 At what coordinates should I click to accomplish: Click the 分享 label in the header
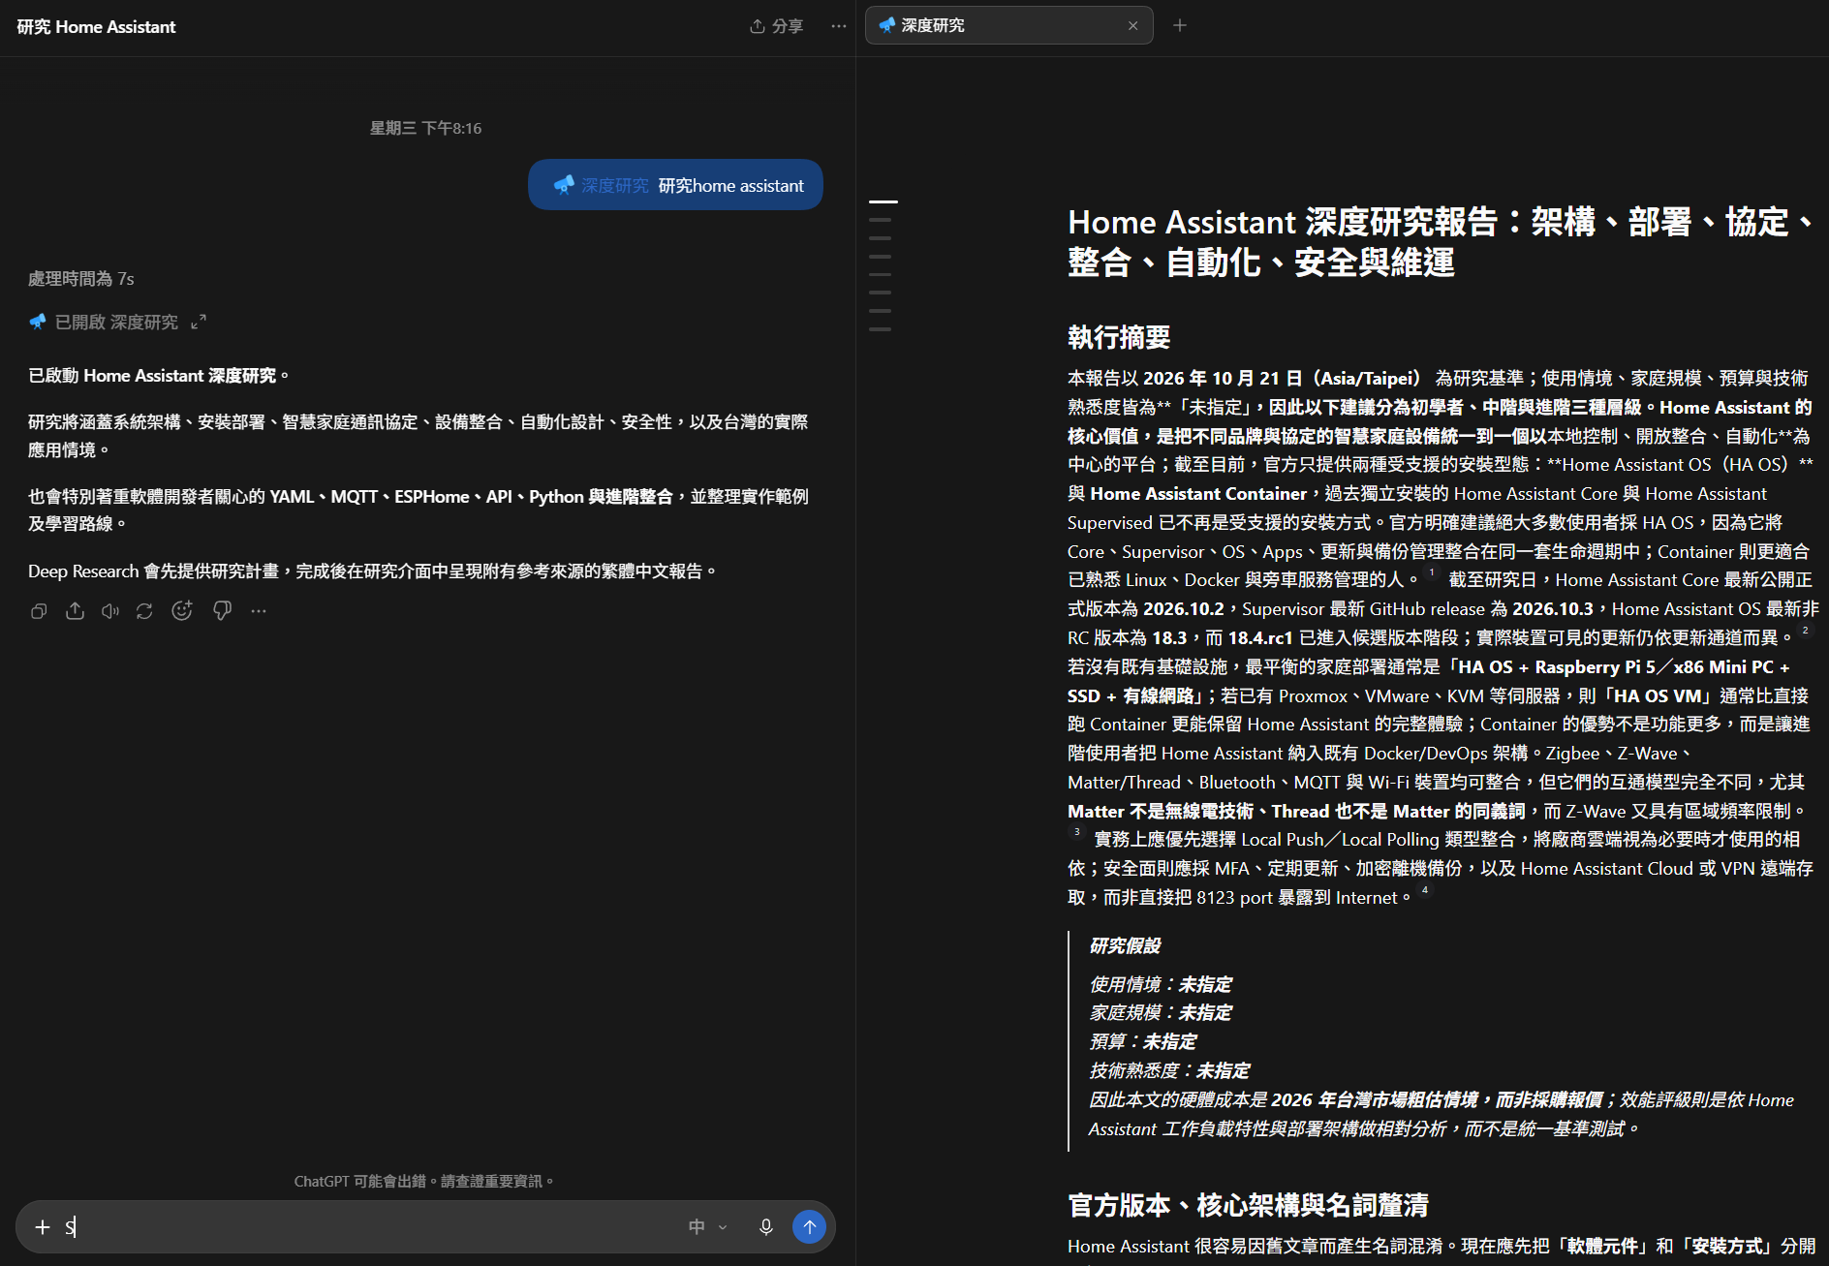pos(788,26)
